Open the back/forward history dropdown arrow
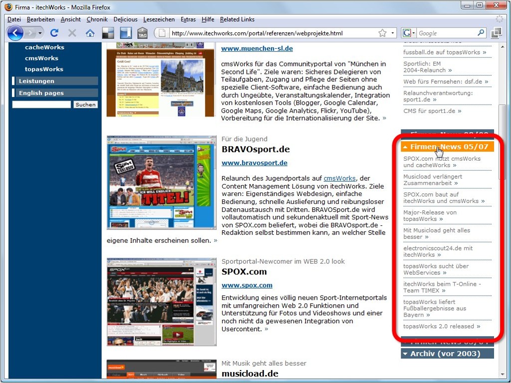This screenshot has width=511, height=383. tap(40, 33)
